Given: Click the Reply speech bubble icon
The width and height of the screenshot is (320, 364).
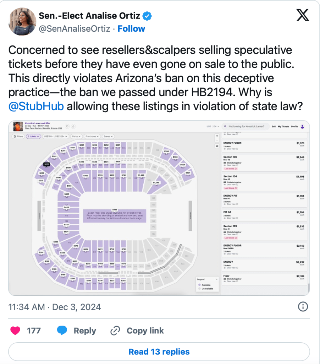Looking at the screenshot, I should pyautogui.click(x=62, y=331).
